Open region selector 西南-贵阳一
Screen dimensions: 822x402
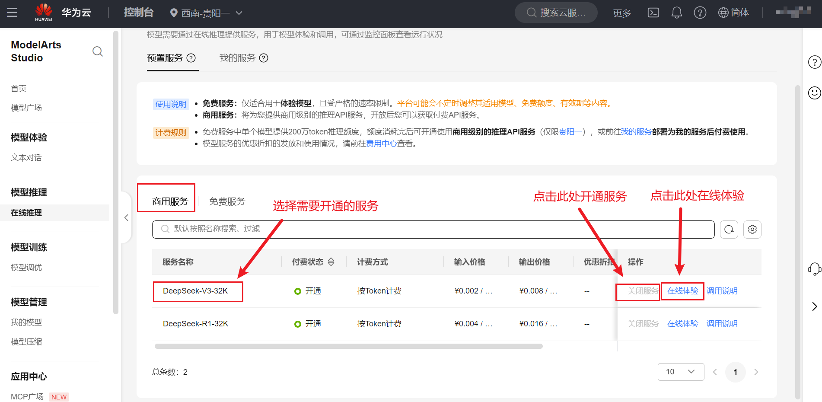click(206, 13)
